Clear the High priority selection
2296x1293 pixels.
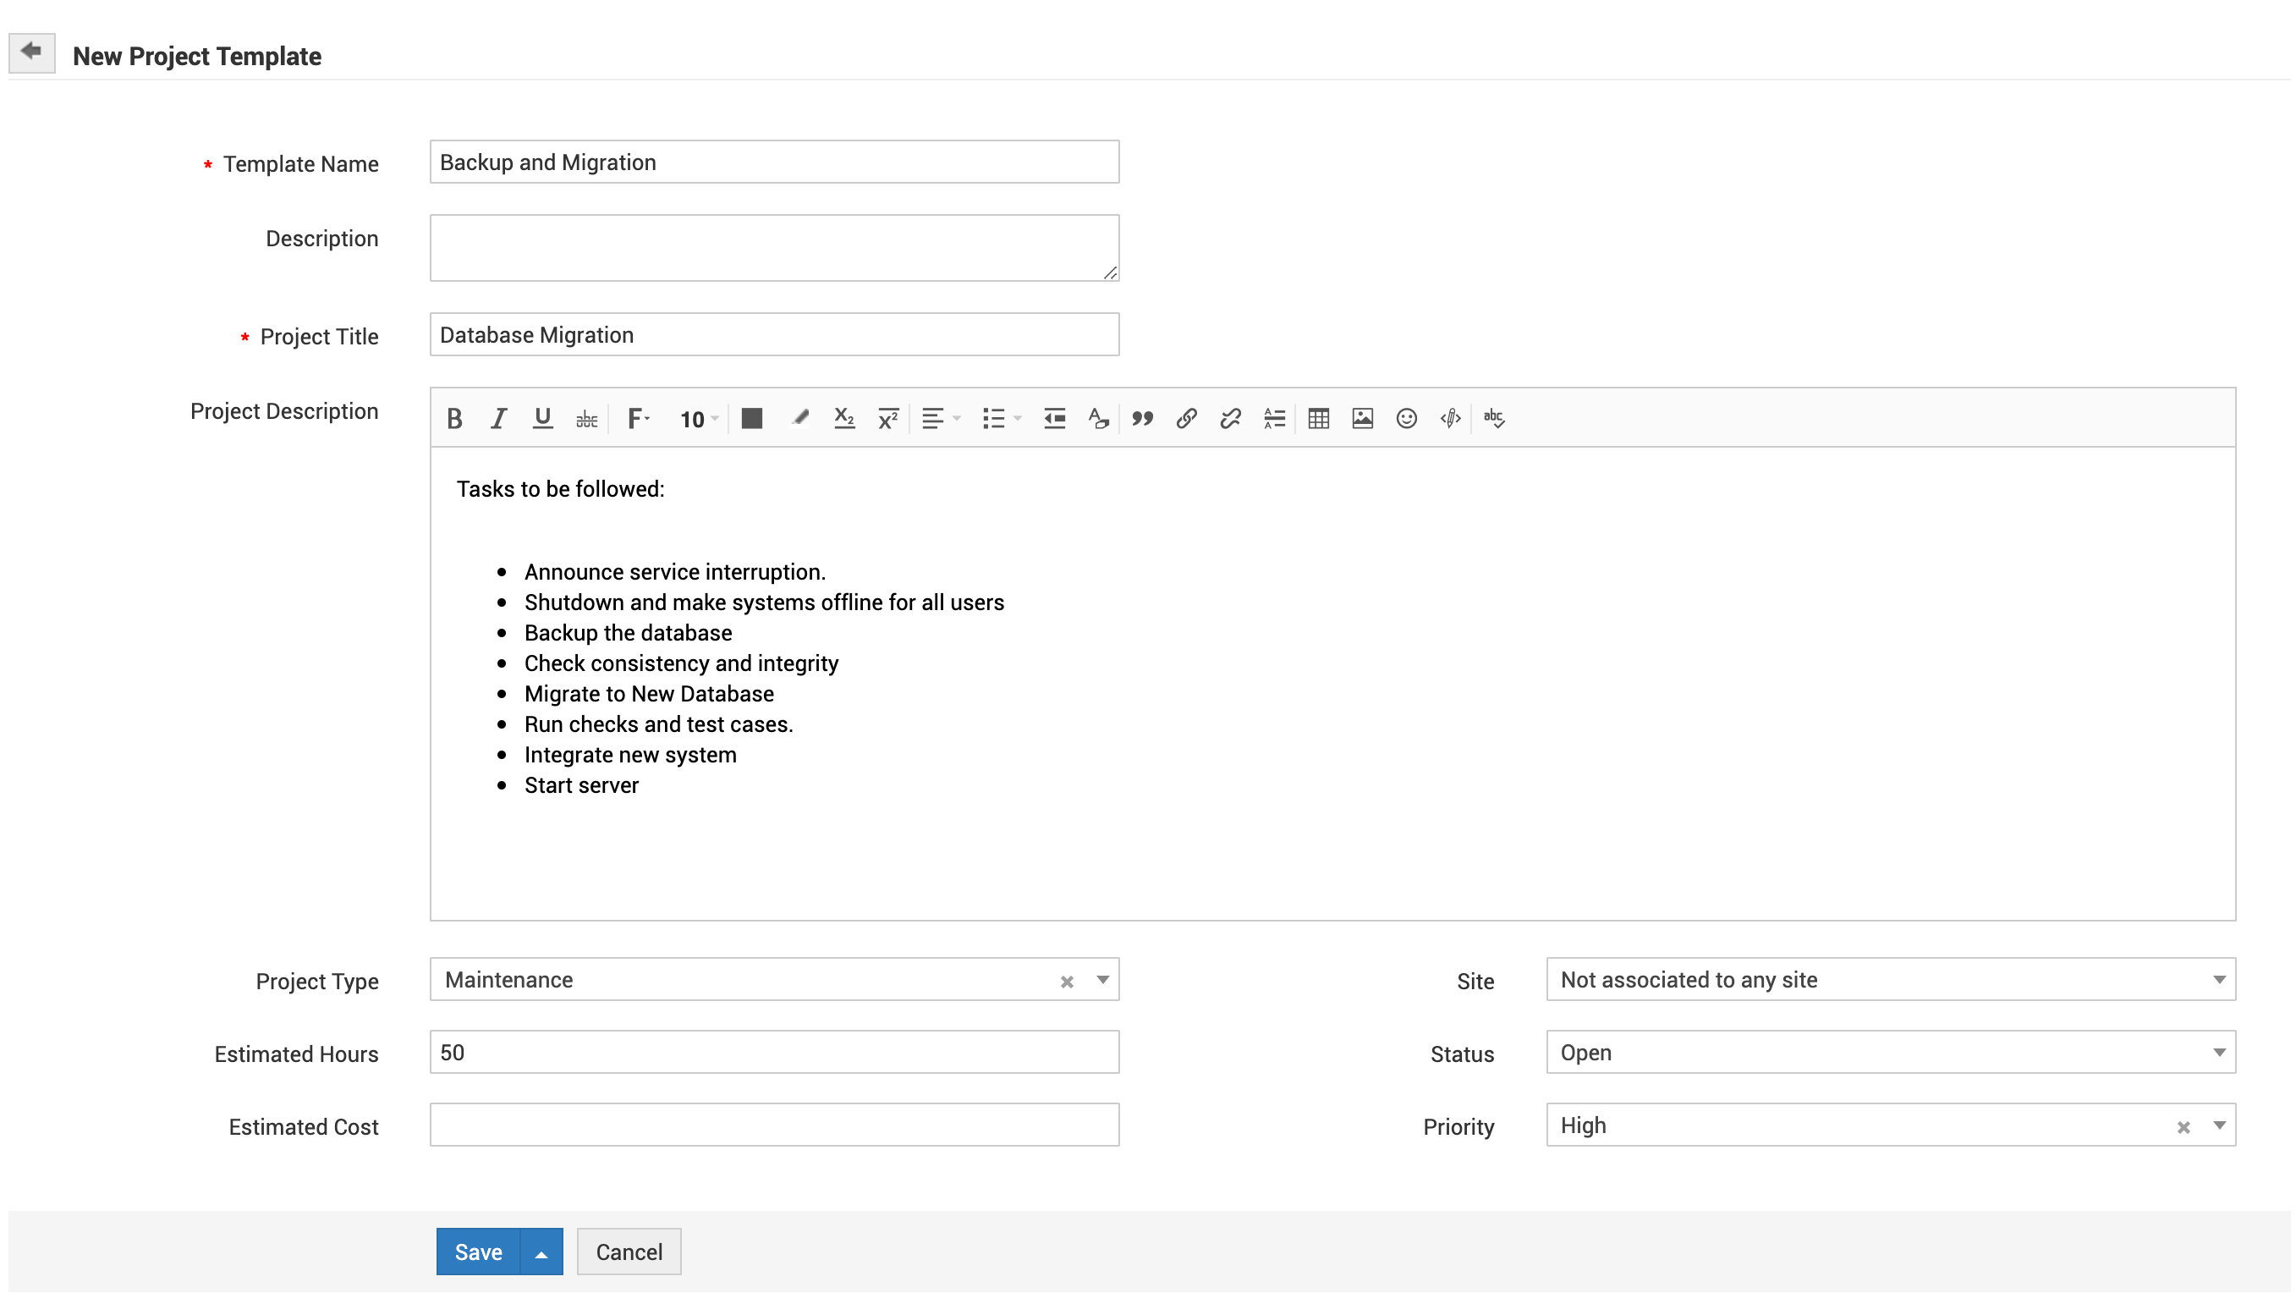coord(2183,1128)
